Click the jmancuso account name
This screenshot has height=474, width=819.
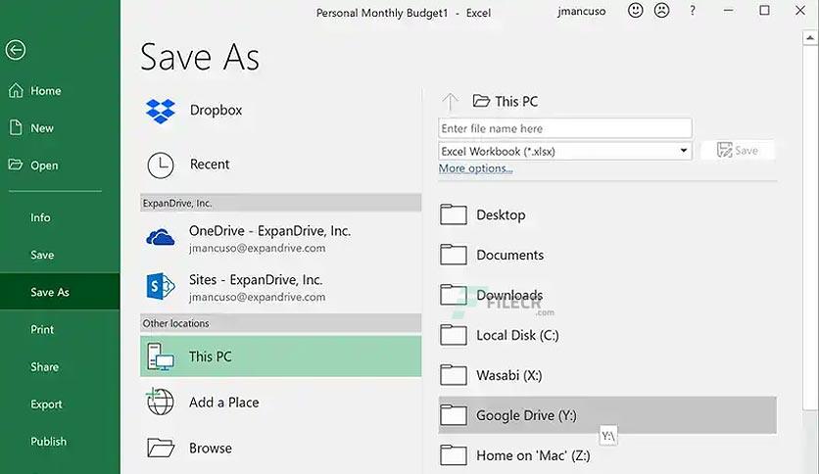(581, 11)
